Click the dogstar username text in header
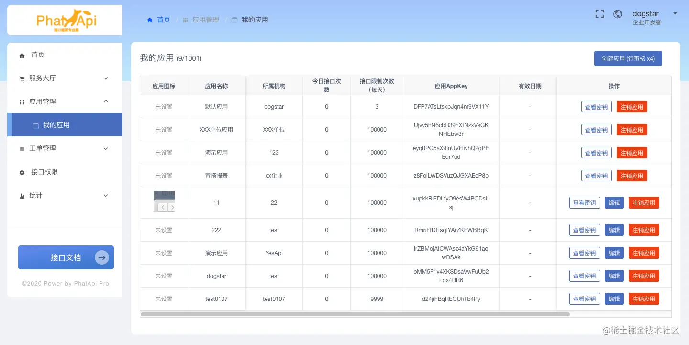The width and height of the screenshot is (689, 345). coord(645,13)
